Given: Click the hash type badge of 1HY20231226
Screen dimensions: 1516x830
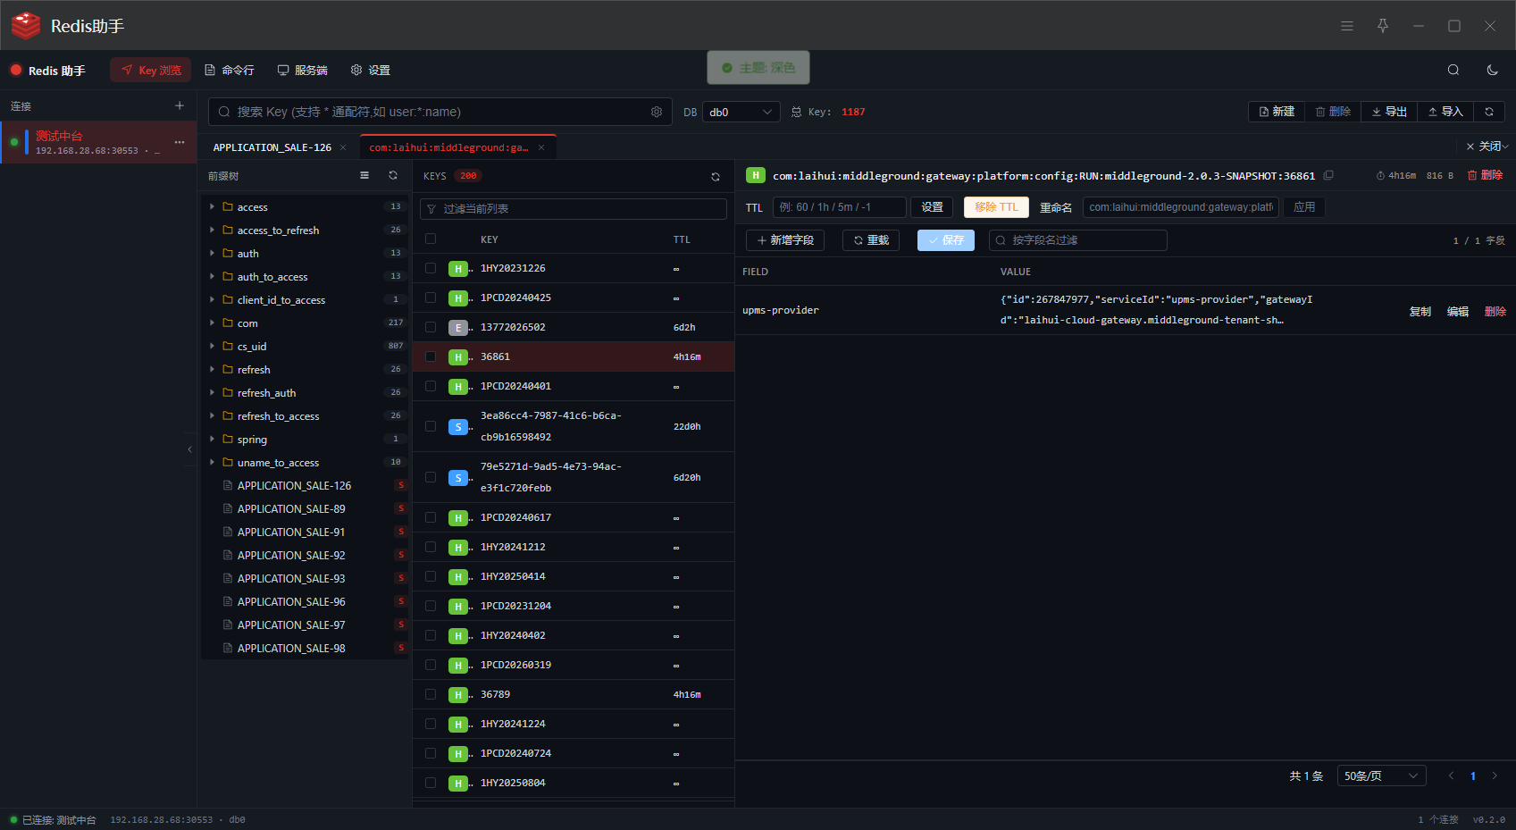Looking at the screenshot, I should 458,269.
